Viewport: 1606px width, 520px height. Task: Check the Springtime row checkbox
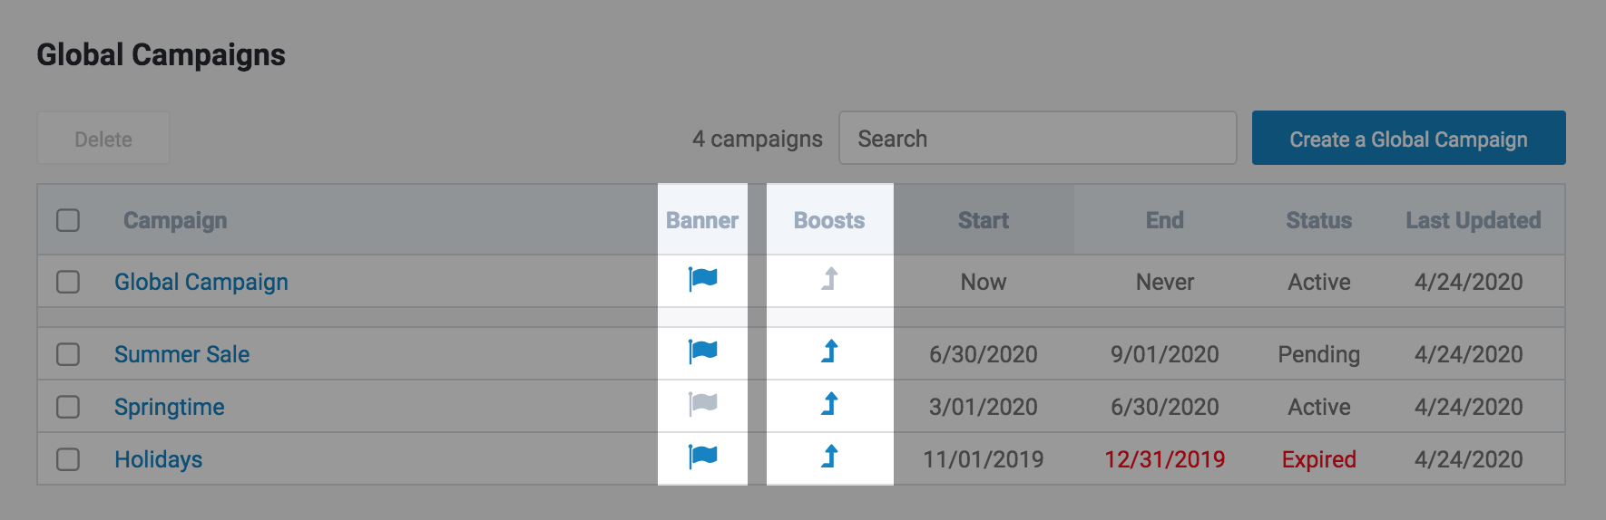tap(68, 407)
